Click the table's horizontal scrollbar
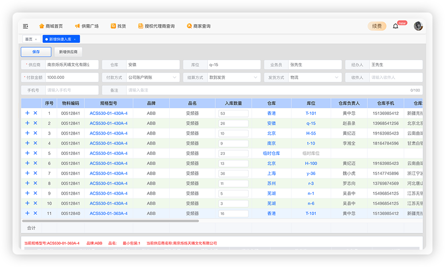Viewport: 445px width, 267px height. pyautogui.click(x=111, y=221)
